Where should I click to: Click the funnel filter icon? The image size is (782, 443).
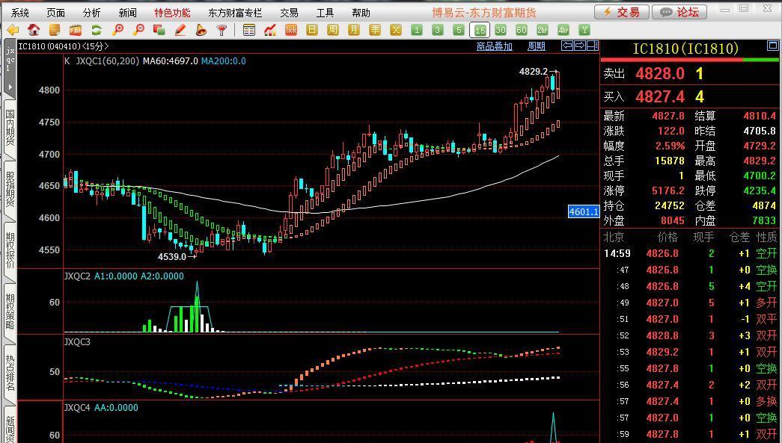coord(222,30)
